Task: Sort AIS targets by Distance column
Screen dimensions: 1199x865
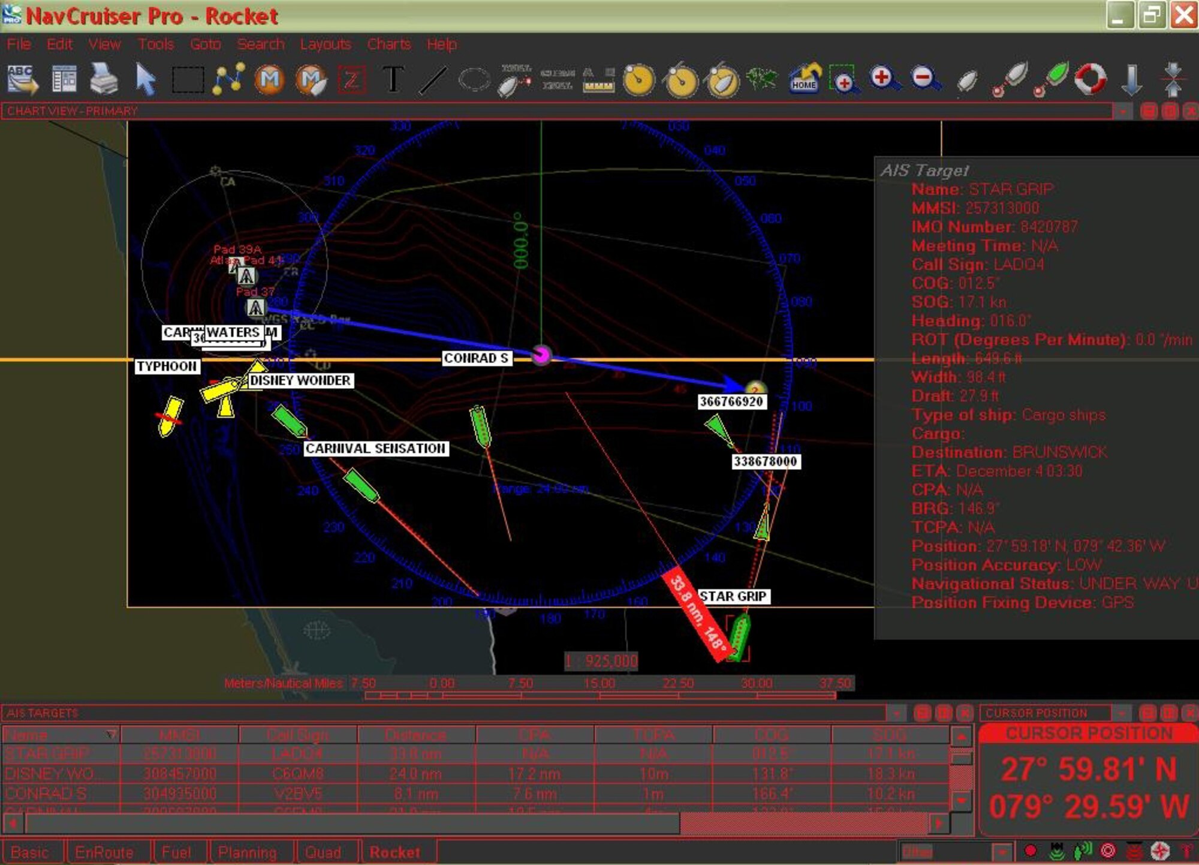Action: click(416, 735)
